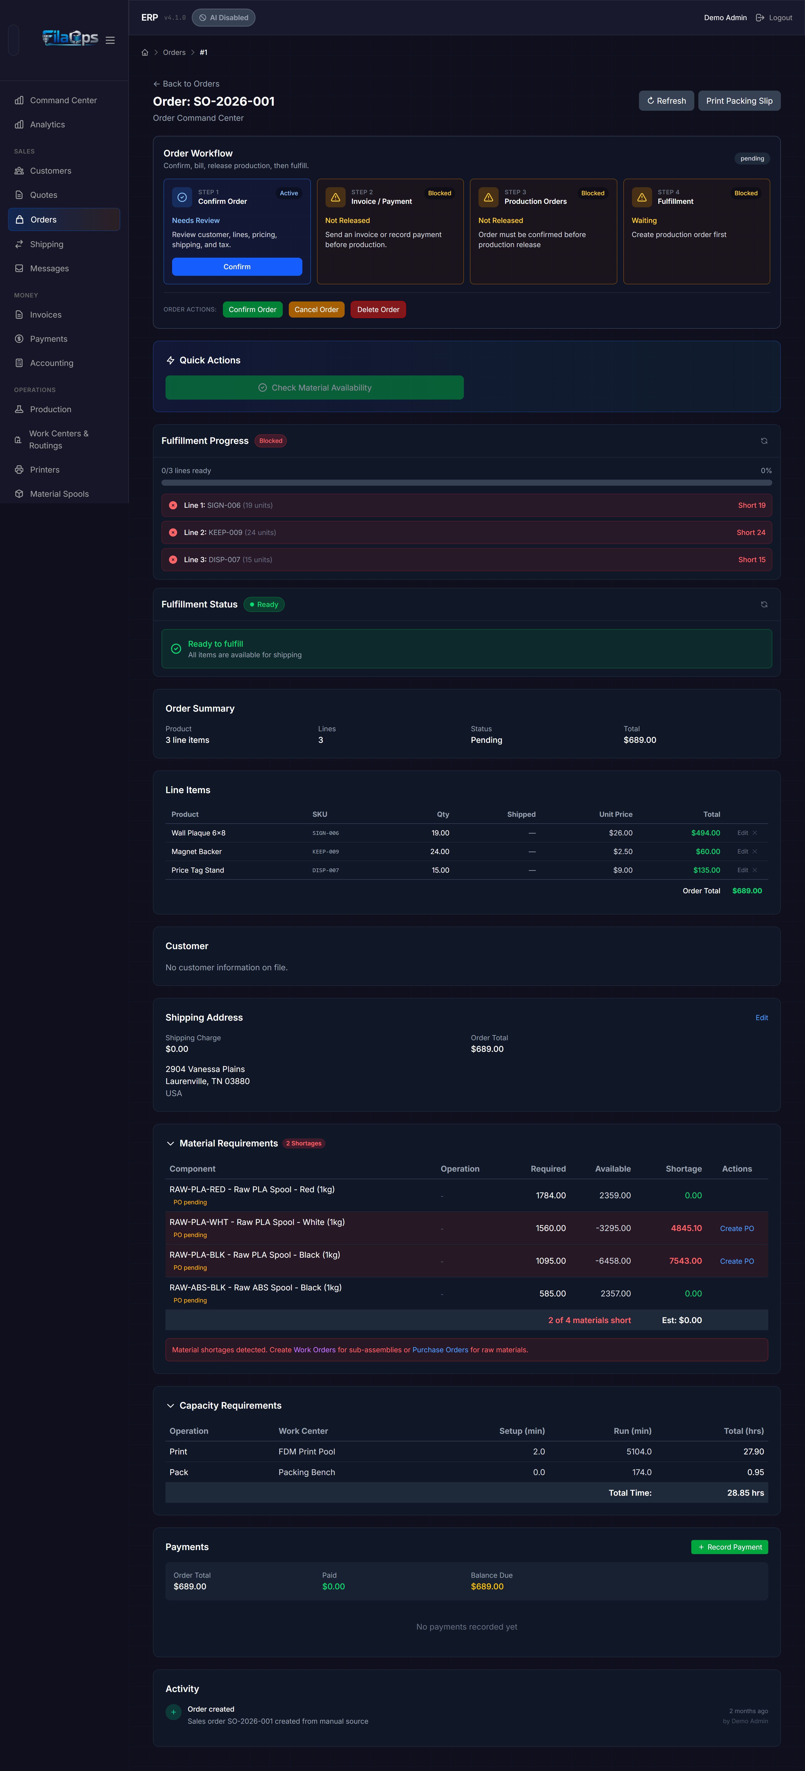The image size is (805, 1771).
Task: Click the Step 1 Confirm Order check icon
Action: (182, 197)
